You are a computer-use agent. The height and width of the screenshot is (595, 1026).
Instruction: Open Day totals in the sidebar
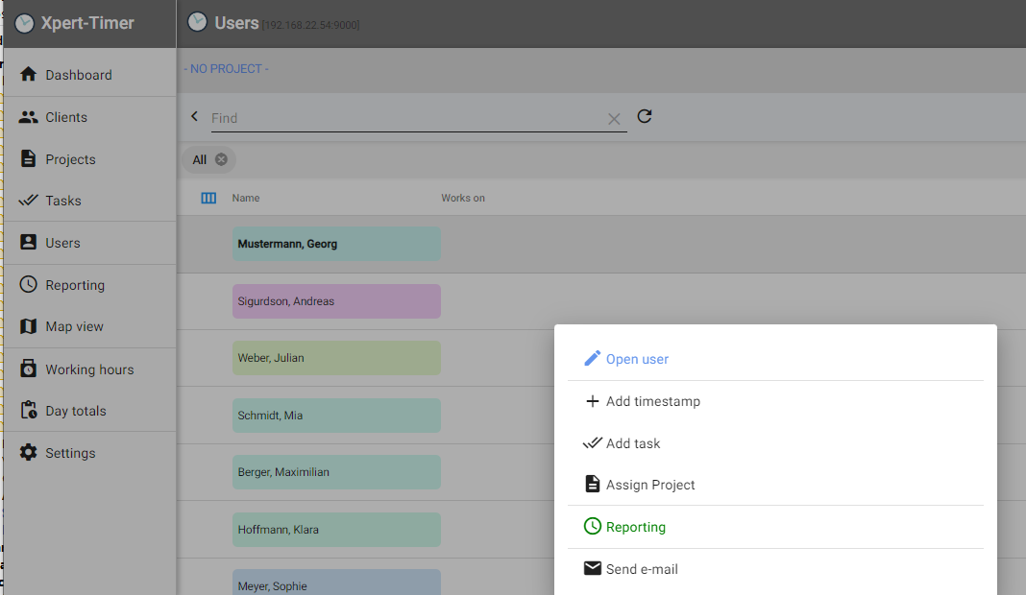coord(75,411)
